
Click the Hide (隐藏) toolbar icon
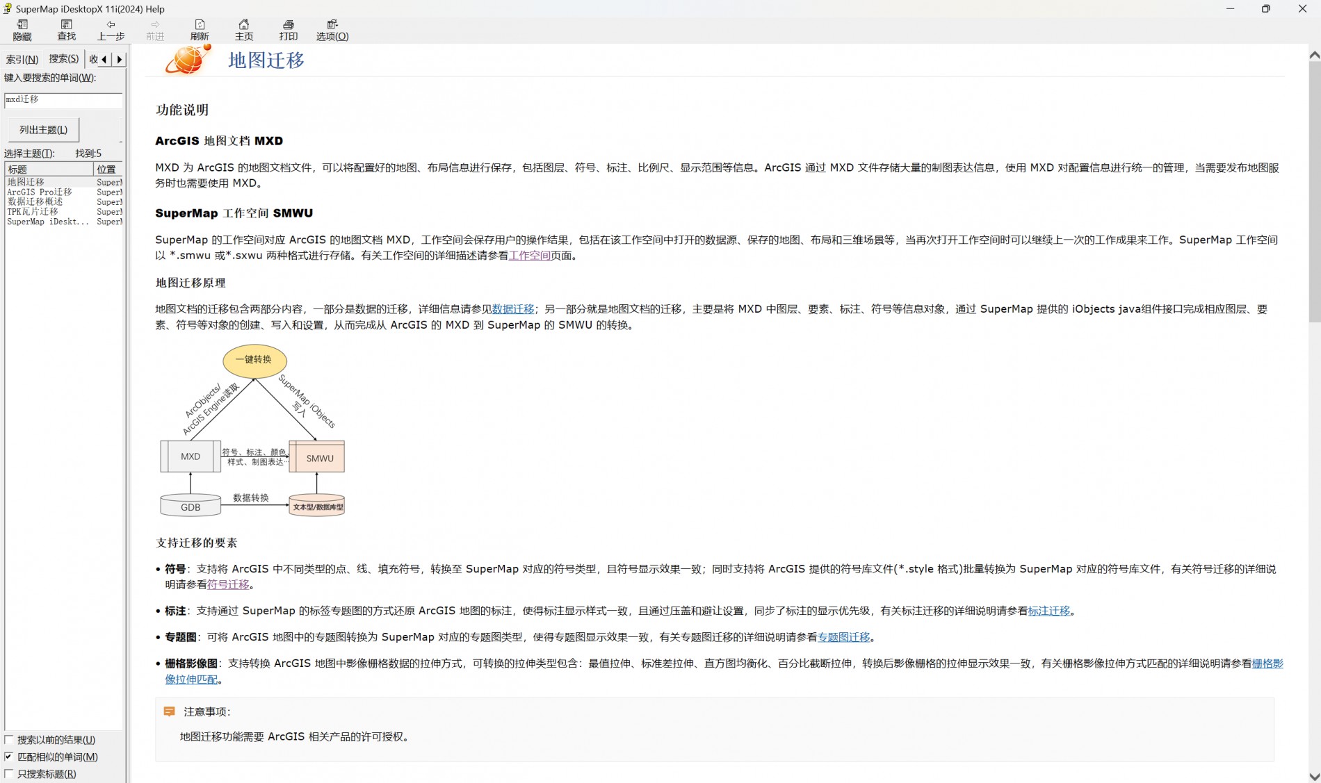click(x=22, y=30)
